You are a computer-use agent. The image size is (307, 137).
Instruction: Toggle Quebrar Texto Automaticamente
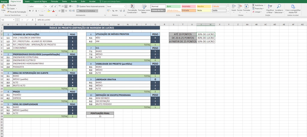point(91,6)
